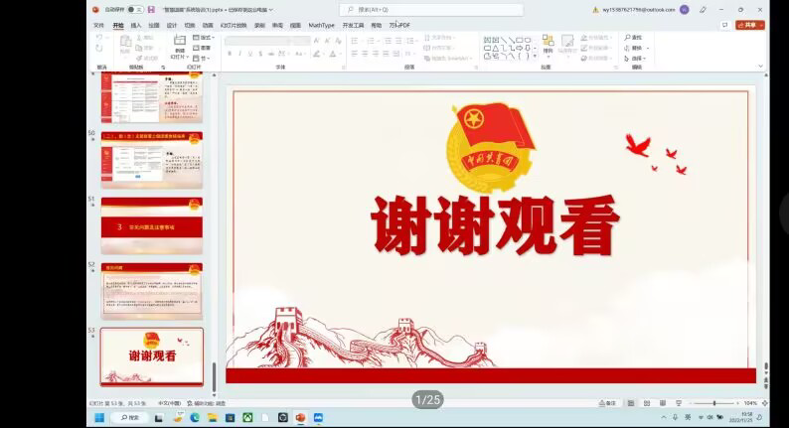Open the change case Aa dropdown
The width and height of the screenshot is (789, 428).
click(300, 54)
